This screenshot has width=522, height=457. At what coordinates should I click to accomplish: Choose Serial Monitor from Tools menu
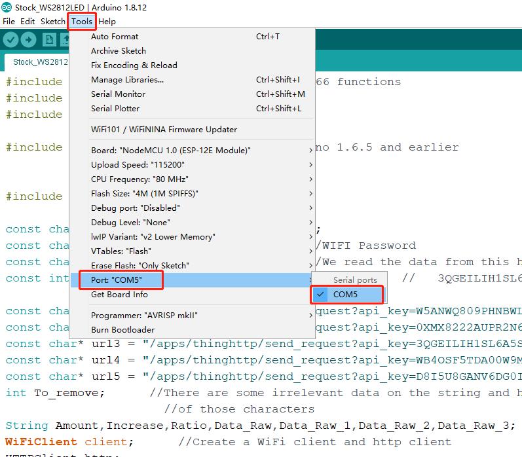click(x=118, y=94)
